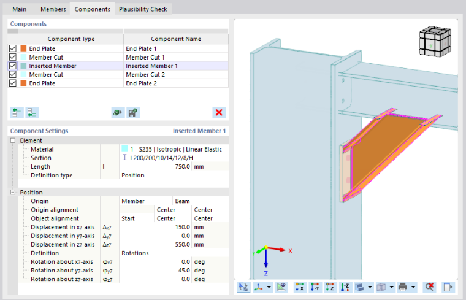Click the Definition type 'Position' value

[x=174, y=175]
